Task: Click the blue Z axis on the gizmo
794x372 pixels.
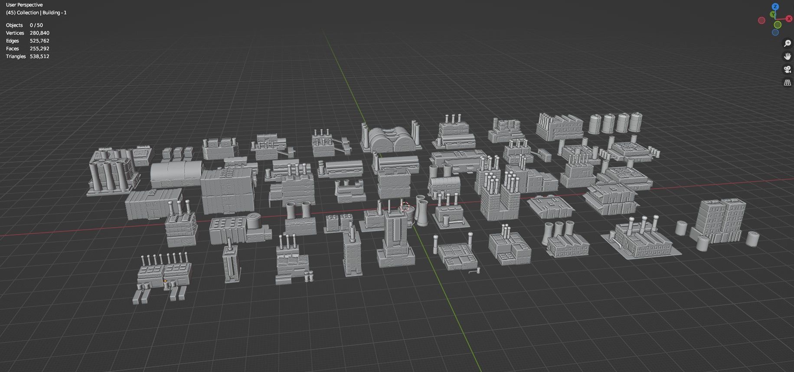Action: [x=775, y=7]
